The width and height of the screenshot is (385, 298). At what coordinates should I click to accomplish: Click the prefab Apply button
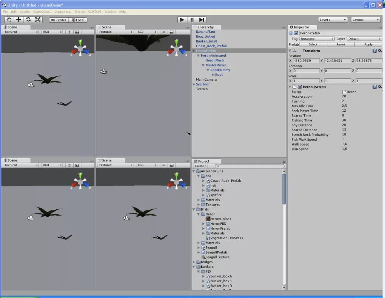(368, 45)
